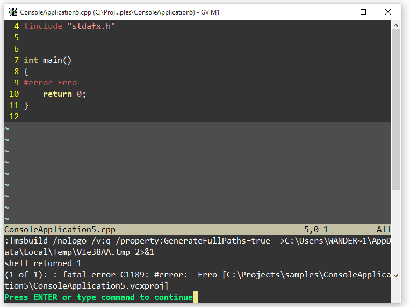
Task: Click the "Press ENTER" continue prompt
Action: click(x=98, y=297)
